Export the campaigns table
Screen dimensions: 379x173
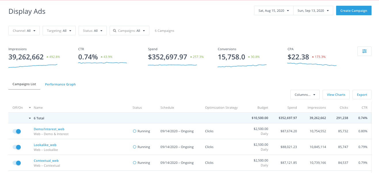362,95
